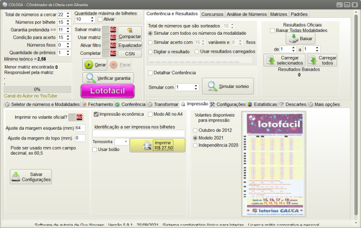
Task: Click the Carregar todos green arrow icon
Action: [x=313, y=60]
